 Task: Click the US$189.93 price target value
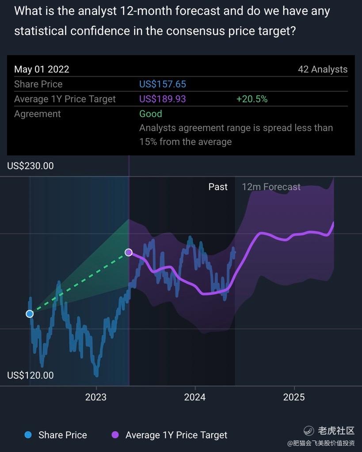coord(163,99)
